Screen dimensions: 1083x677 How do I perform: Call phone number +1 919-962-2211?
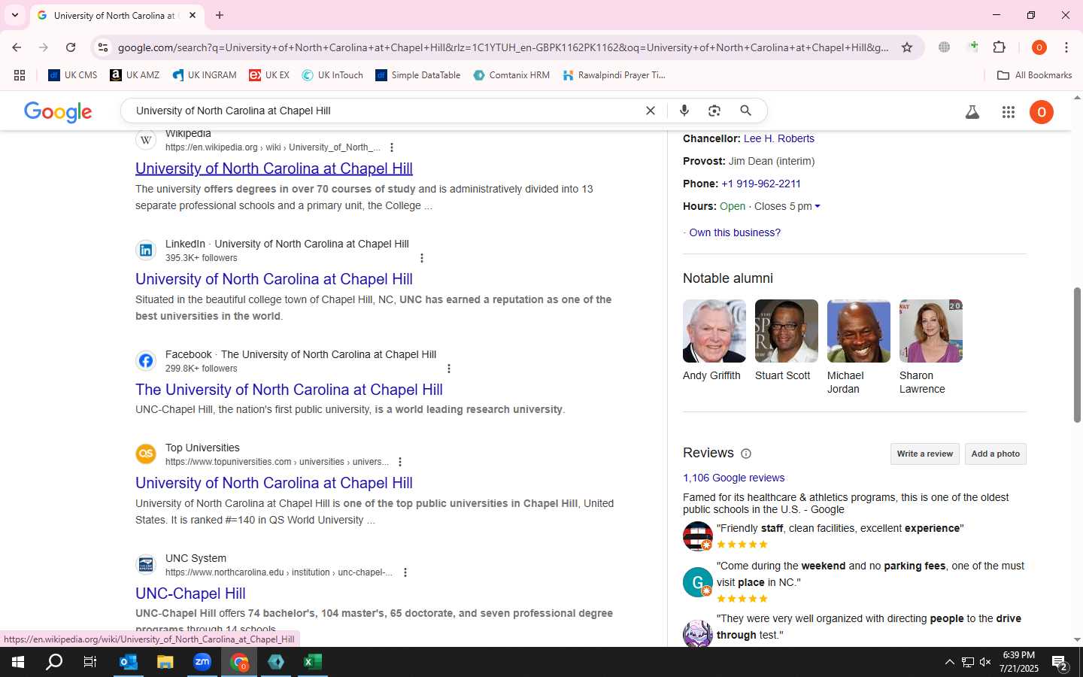761,184
